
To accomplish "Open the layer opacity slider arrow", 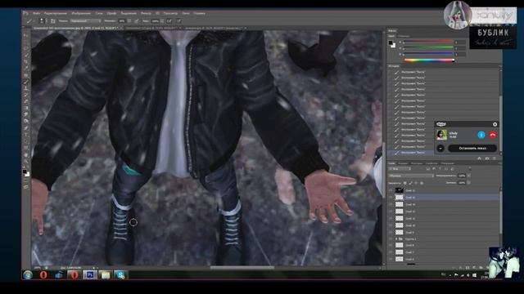I will [x=469, y=176].
